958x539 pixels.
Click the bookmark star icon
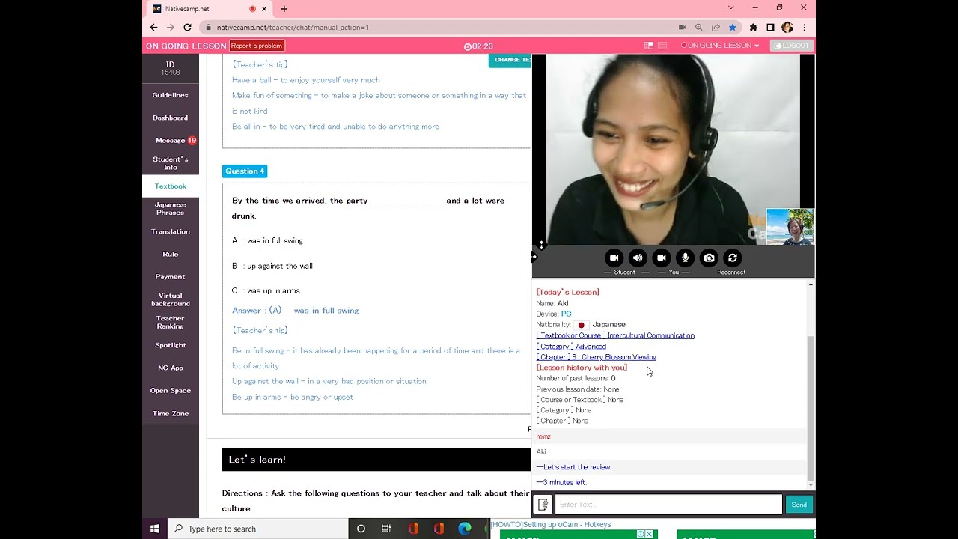point(733,28)
